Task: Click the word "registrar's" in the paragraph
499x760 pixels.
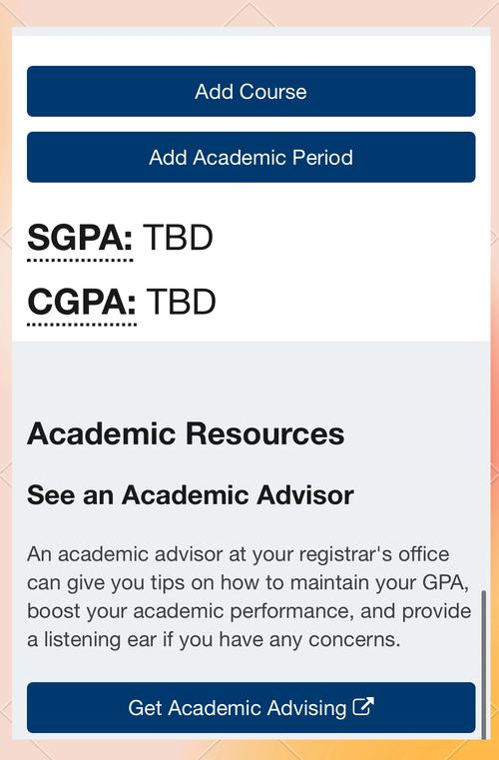Action: pyautogui.click(x=346, y=554)
